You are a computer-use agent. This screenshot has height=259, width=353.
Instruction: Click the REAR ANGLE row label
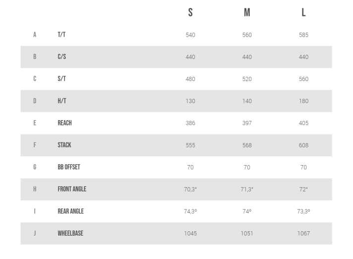point(70,212)
